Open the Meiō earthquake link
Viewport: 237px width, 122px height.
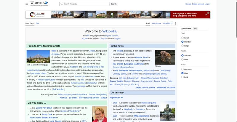tap(149, 103)
